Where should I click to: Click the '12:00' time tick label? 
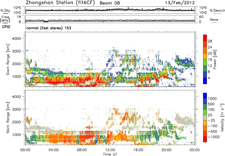click(110, 150)
